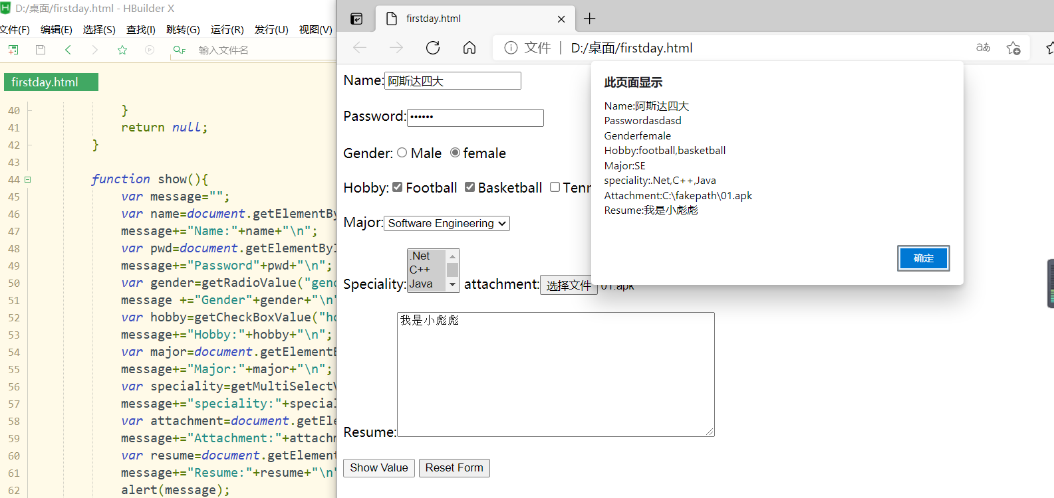Open the 文件(F) menu
This screenshot has width=1054, height=498.
(15, 29)
